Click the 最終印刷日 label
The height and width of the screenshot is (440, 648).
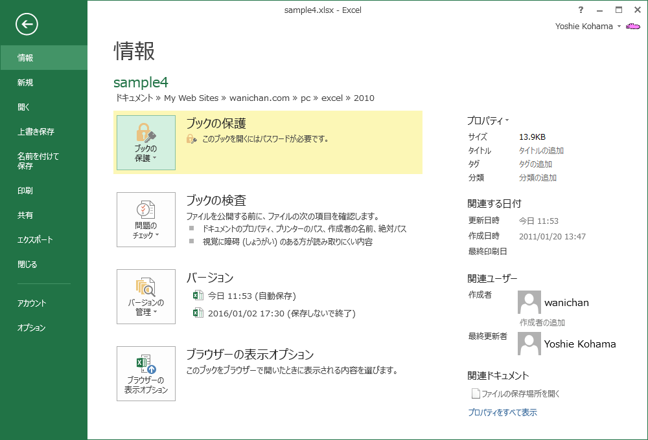coord(488,251)
